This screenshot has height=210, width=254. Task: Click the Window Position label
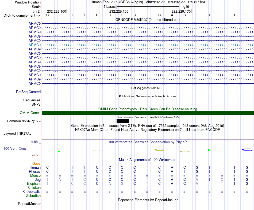point(28,2)
